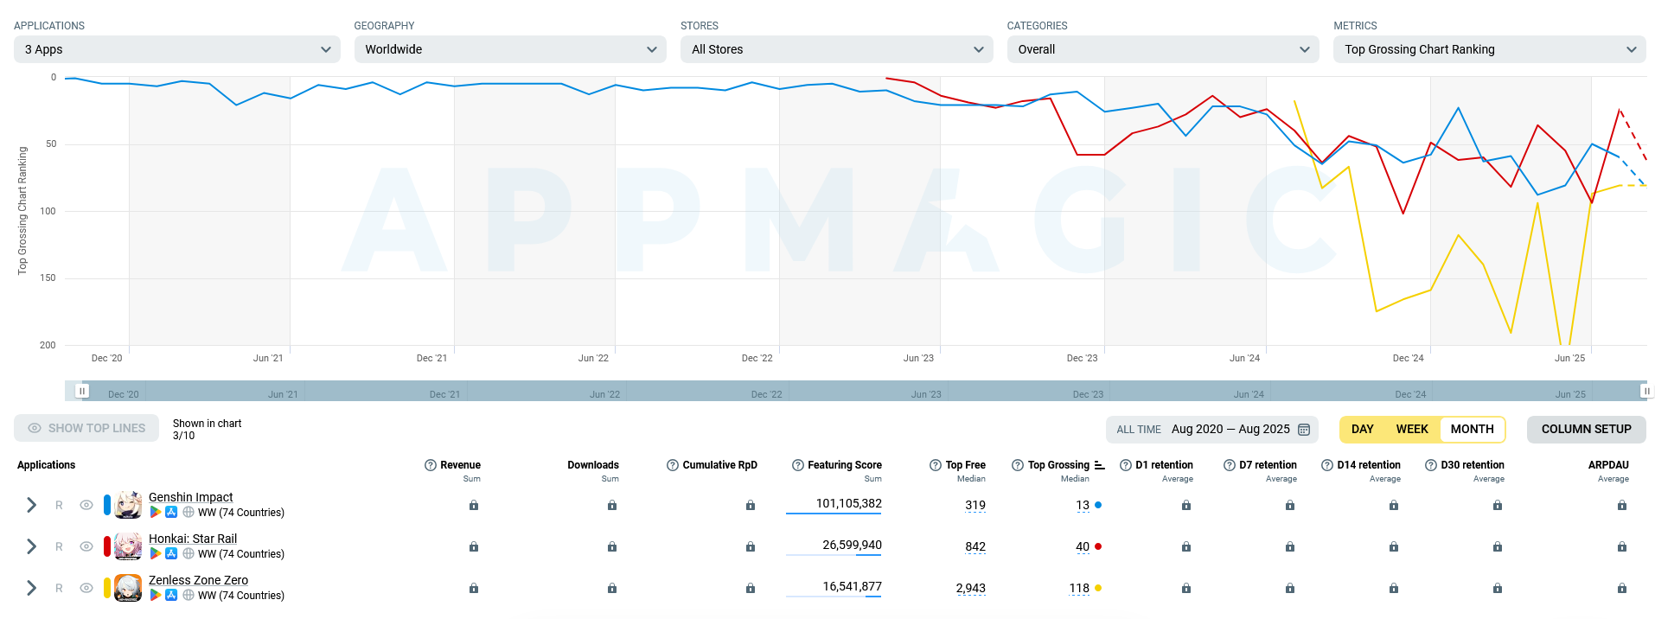This screenshot has width=1655, height=619.
Task: Click the locked Downloads cell for Honkai: Star Rail
Action: click(612, 546)
